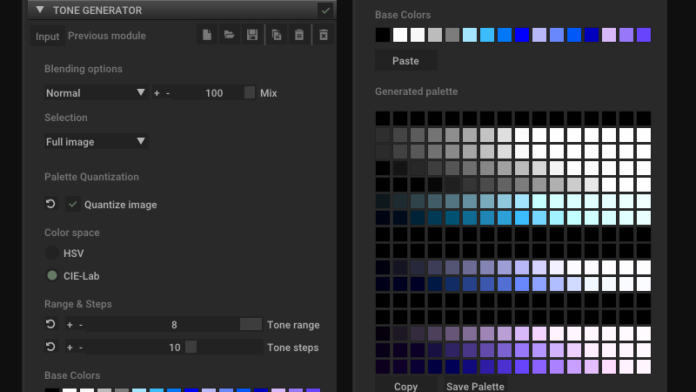Image resolution: width=696 pixels, height=392 pixels.
Task: Reset the Tone range value
Action: [50, 325]
